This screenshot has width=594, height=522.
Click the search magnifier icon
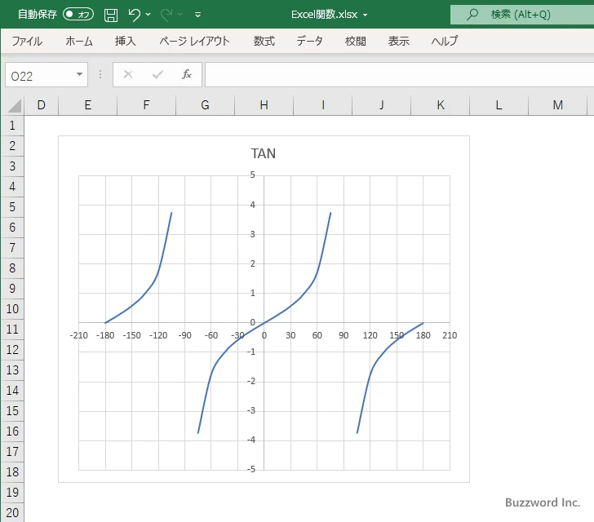[472, 15]
